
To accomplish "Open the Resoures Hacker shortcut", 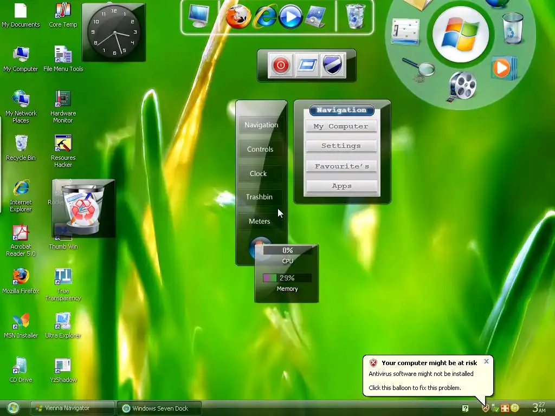I will click(63, 151).
